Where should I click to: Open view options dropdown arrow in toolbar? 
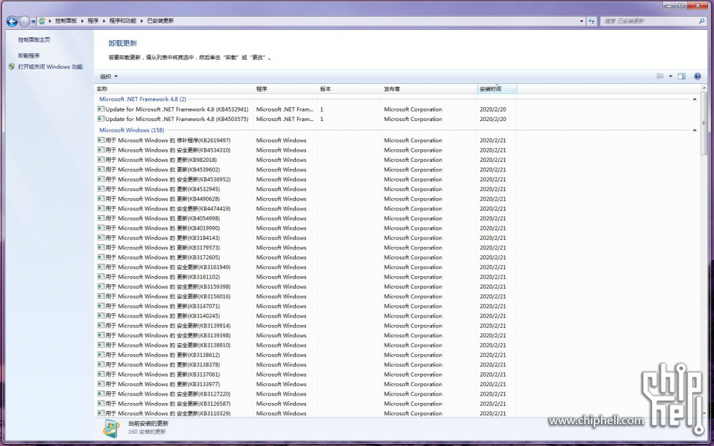[x=670, y=76]
